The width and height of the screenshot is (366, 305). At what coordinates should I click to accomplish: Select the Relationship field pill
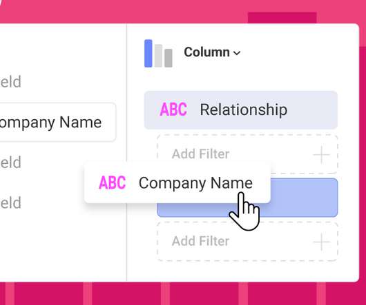pyautogui.click(x=240, y=109)
